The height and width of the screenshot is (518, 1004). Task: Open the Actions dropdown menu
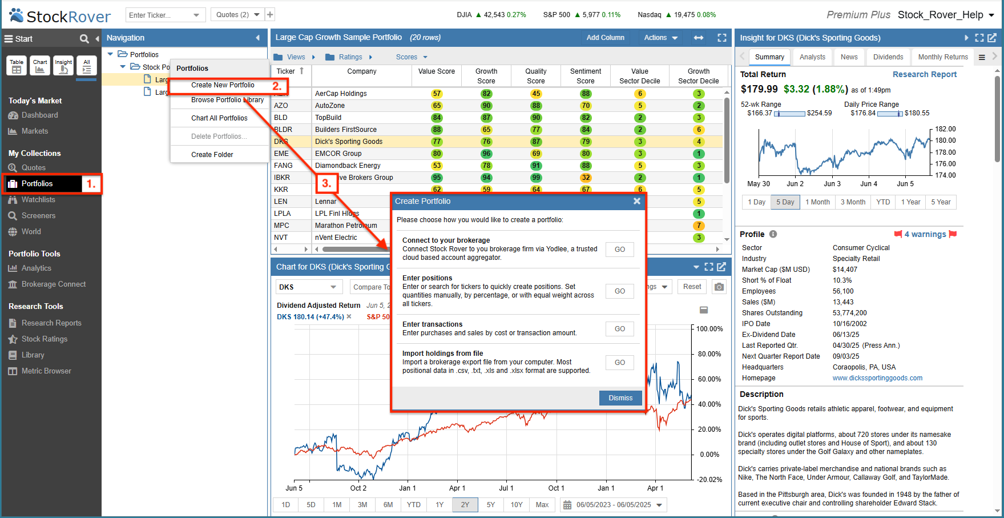[x=661, y=38]
